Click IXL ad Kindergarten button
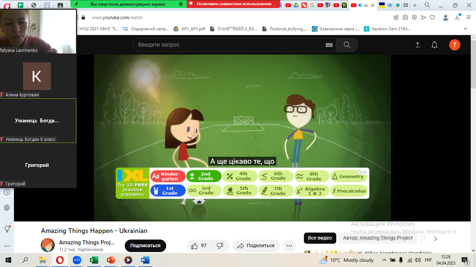 168,176
